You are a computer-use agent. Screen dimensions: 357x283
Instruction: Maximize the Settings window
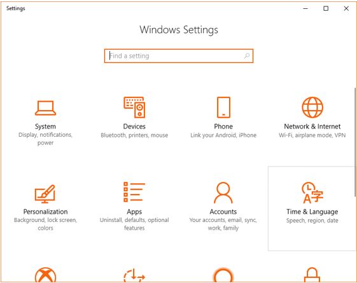326,8
